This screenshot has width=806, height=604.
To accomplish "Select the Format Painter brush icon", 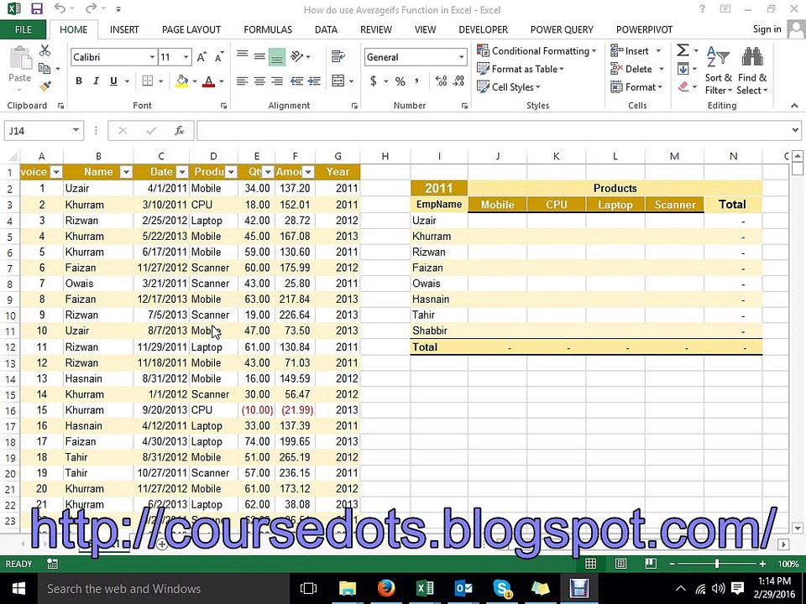I will [44, 86].
